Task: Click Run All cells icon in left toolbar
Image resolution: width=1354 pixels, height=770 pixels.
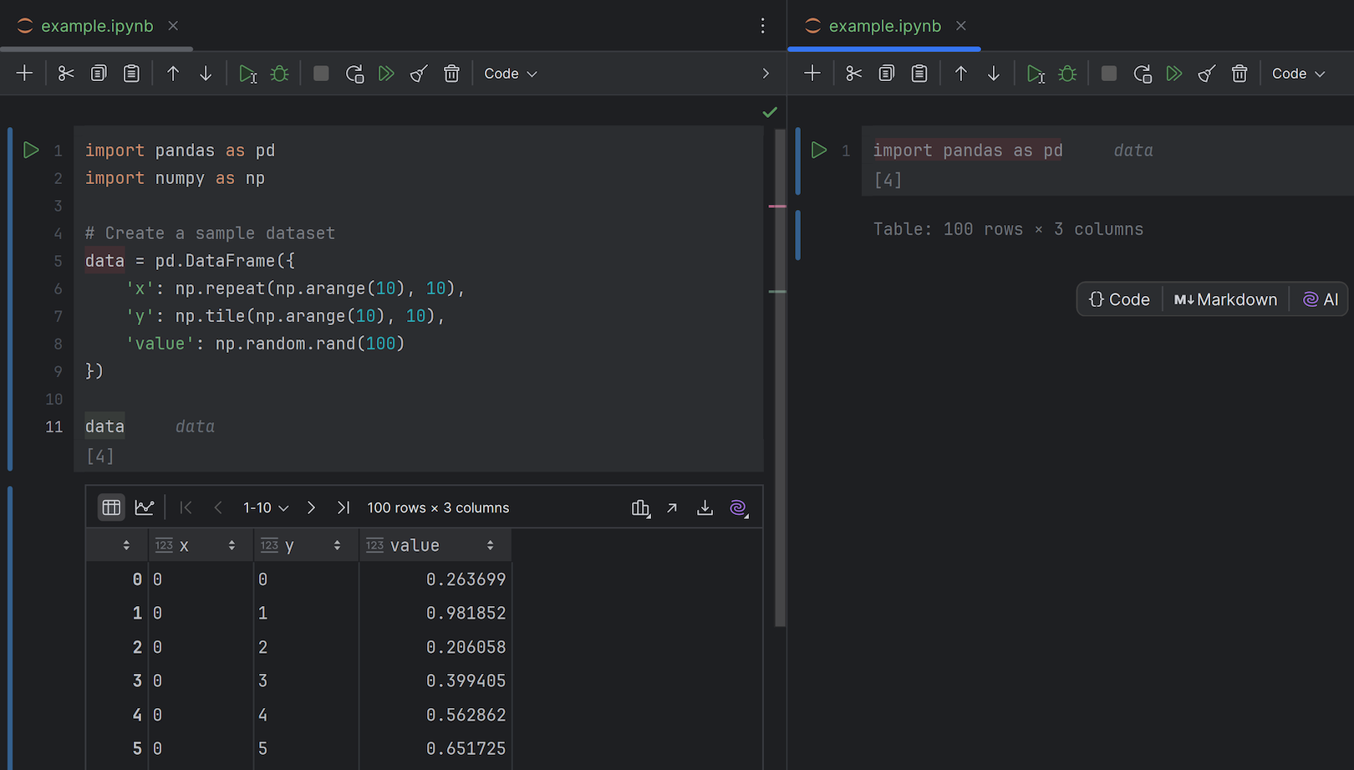Action: (x=386, y=74)
